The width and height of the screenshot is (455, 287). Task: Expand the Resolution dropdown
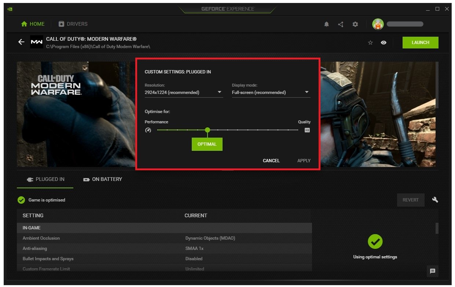point(183,92)
